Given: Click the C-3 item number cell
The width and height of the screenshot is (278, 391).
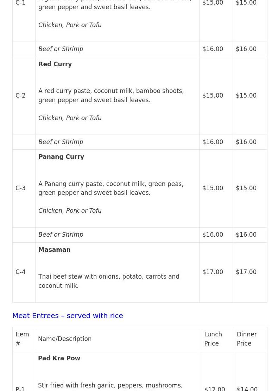Looking at the screenshot, I should coord(20,188).
